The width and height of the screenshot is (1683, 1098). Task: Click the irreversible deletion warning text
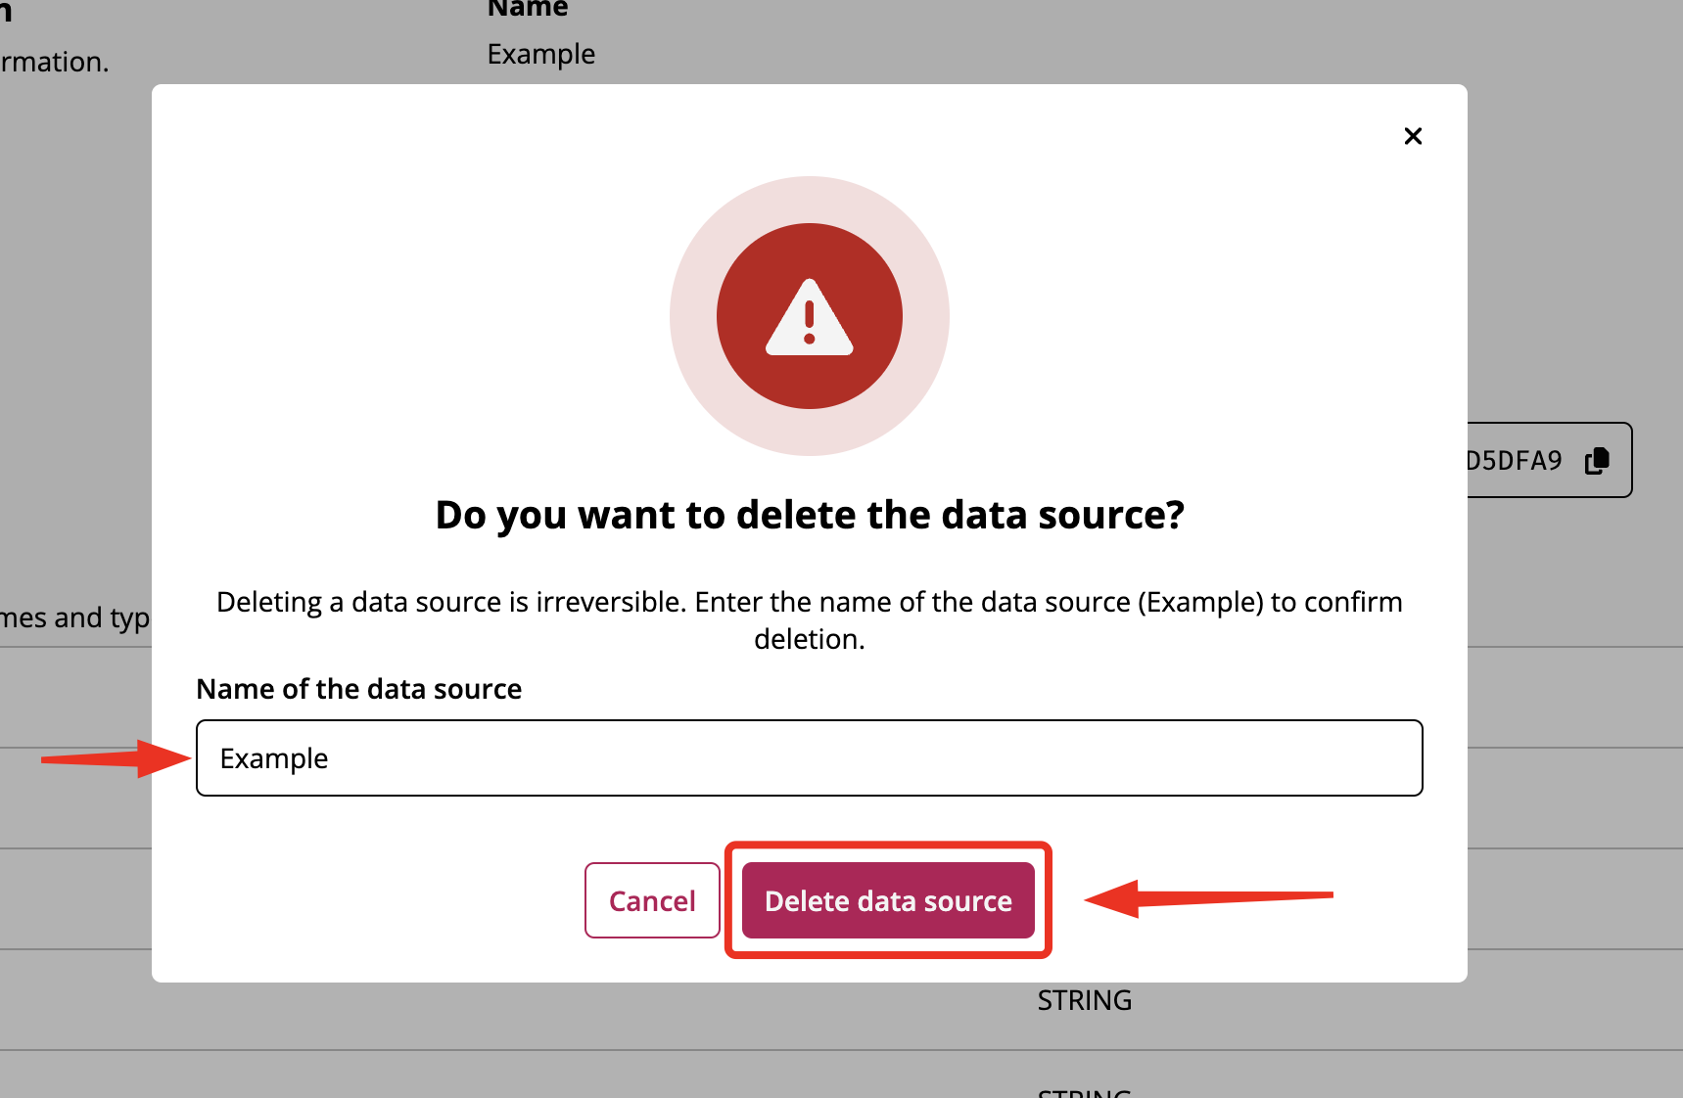[810, 620]
